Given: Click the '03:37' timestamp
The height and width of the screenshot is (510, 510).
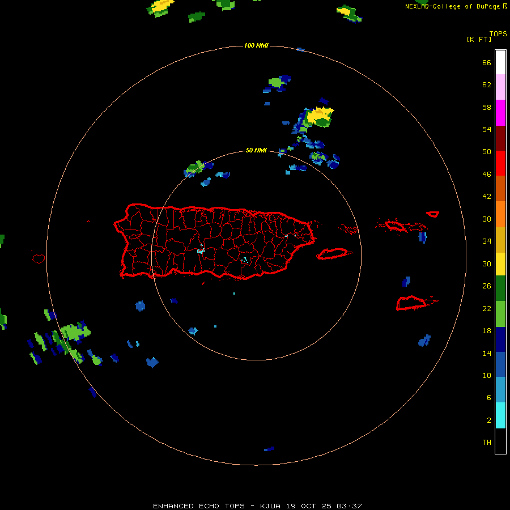Looking at the screenshot, I should [x=349, y=506].
